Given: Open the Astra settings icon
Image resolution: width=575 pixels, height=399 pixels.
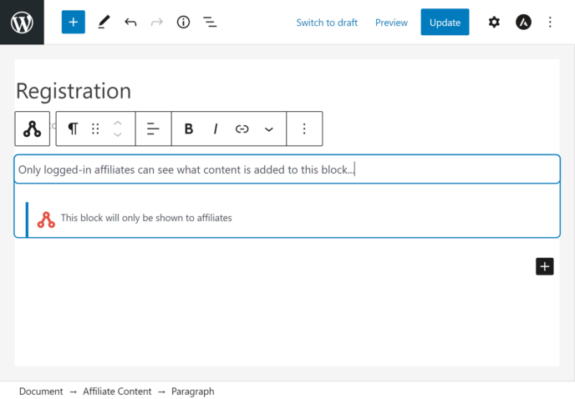Looking at the screenshot, I should pyautogui.click(x=523, y=22).
